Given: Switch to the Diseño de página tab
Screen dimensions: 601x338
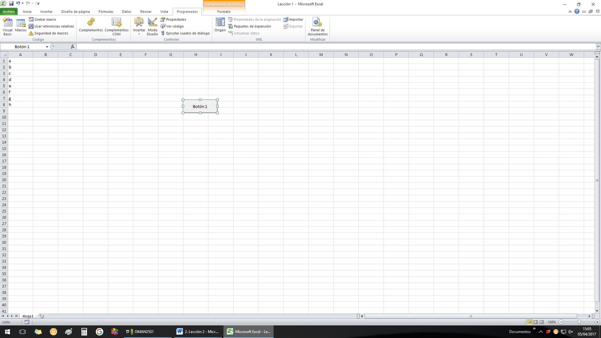Looking at the screenshot, I should click(76, 12).
